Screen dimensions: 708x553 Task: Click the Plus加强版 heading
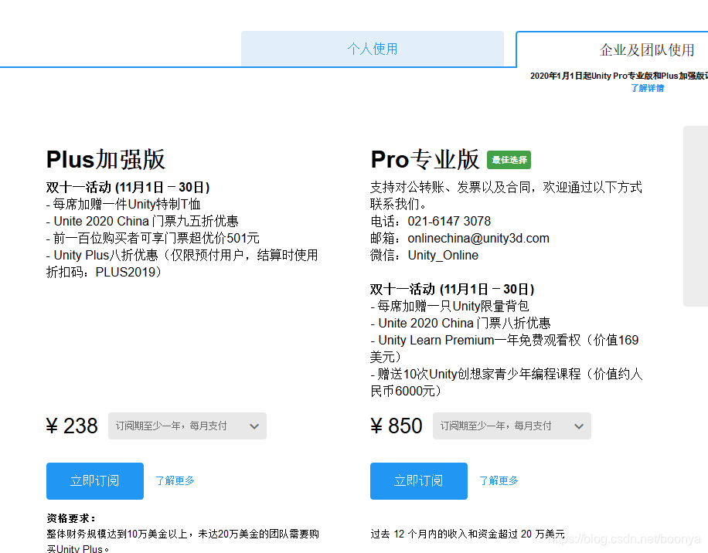click(106, 159)
